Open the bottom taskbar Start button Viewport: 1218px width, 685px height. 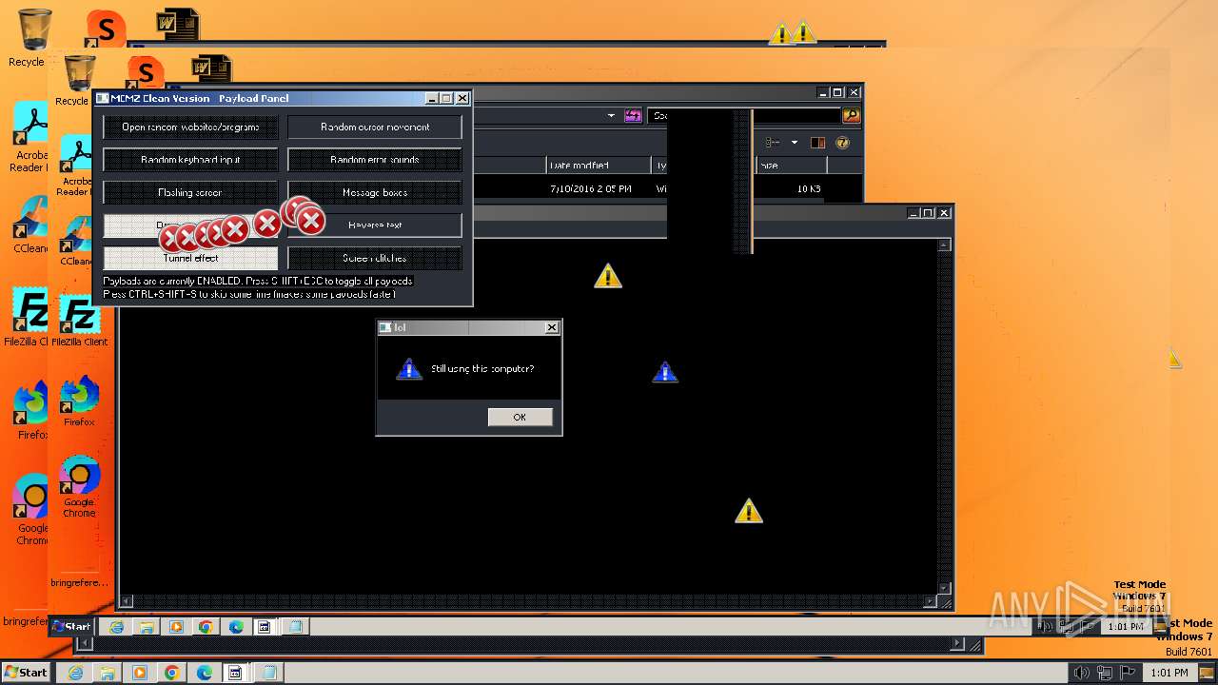26,673
